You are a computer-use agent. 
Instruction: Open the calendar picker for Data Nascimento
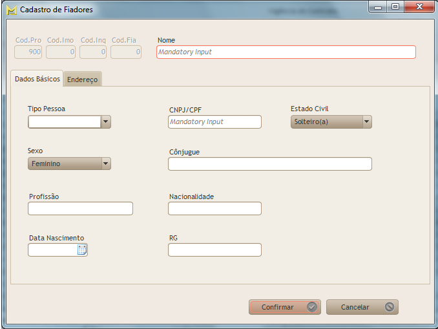coord(82,250)
